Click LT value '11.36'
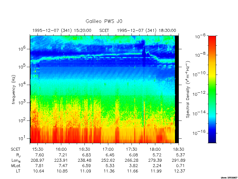Viewport: 238px width, 179px height. click(109, 171)
